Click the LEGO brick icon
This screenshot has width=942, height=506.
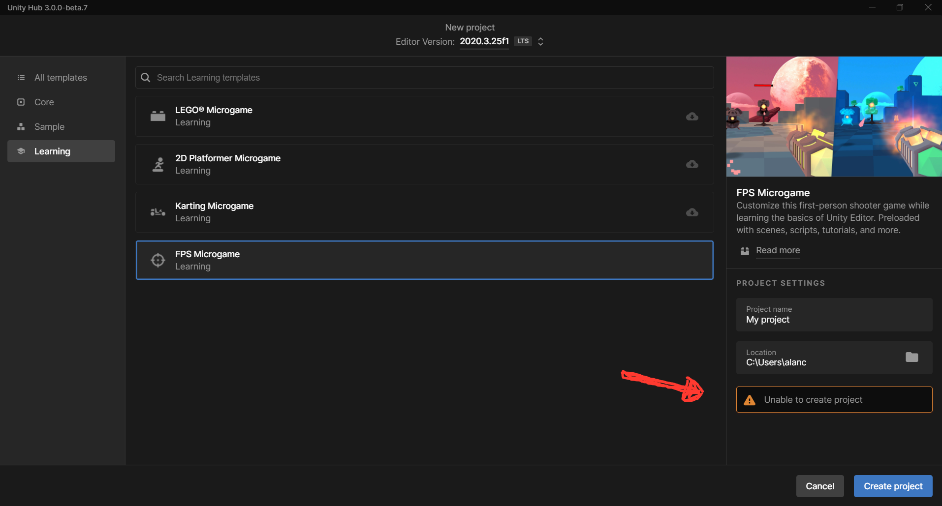click(x=158, y=116)
